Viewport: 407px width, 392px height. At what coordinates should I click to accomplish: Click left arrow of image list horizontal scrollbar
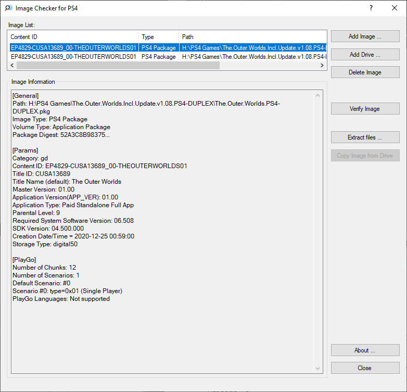pos(11,66)
